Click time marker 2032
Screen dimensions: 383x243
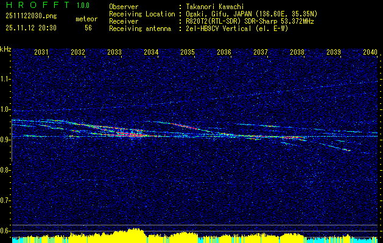point(78,52)
